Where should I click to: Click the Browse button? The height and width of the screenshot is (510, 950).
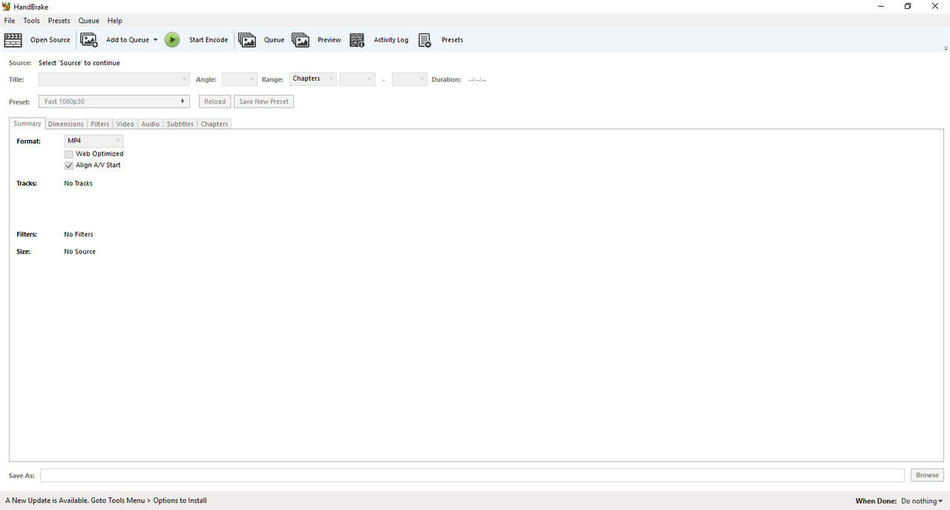click(x=928, y=475)
